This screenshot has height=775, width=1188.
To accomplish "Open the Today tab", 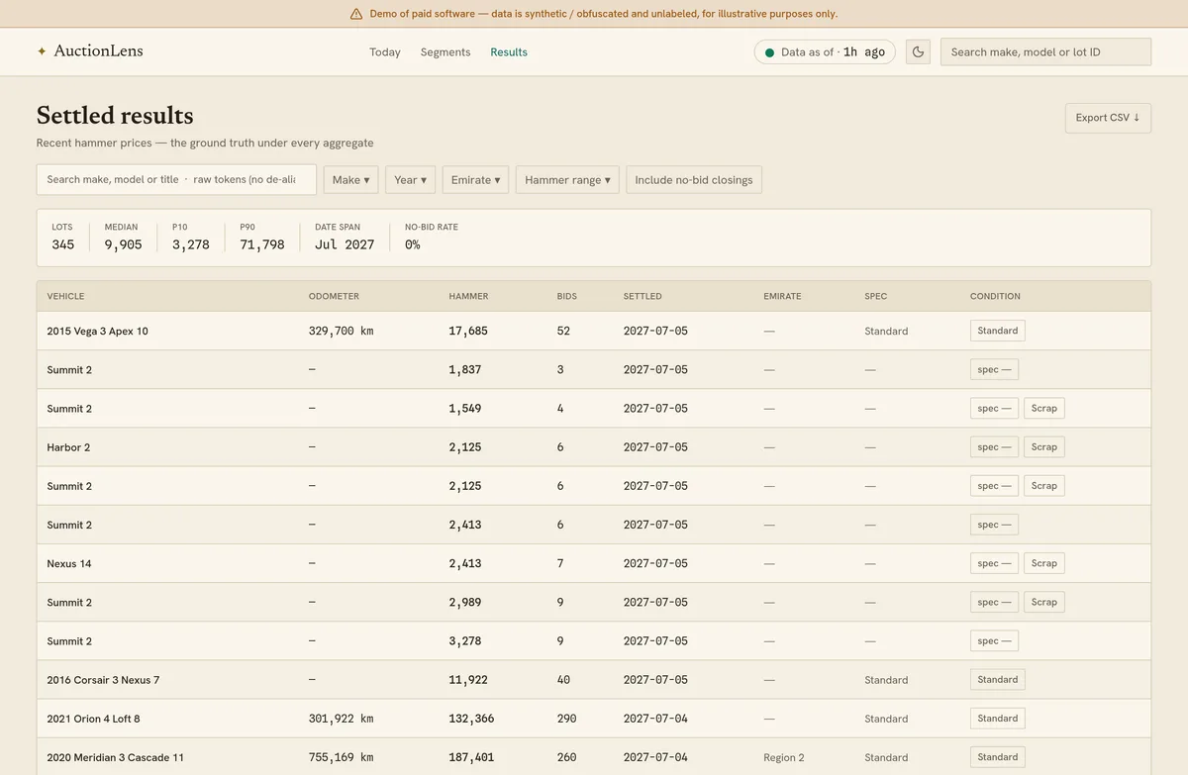I will click(x=385, y=52).
